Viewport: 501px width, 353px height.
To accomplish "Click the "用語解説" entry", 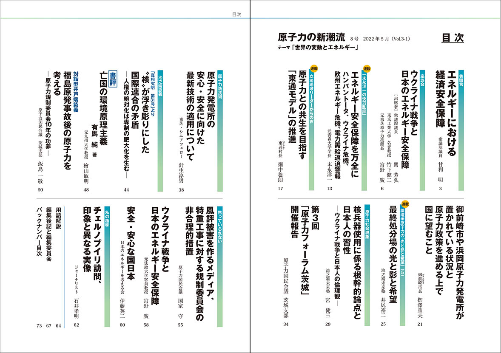I will click(x=58, y=218).
